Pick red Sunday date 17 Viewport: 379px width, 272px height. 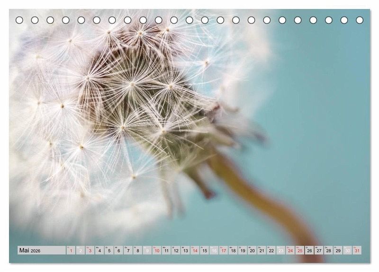(x=223, y=251)
